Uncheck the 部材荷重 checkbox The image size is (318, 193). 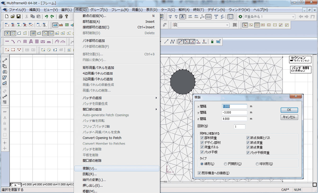point(202,138)
